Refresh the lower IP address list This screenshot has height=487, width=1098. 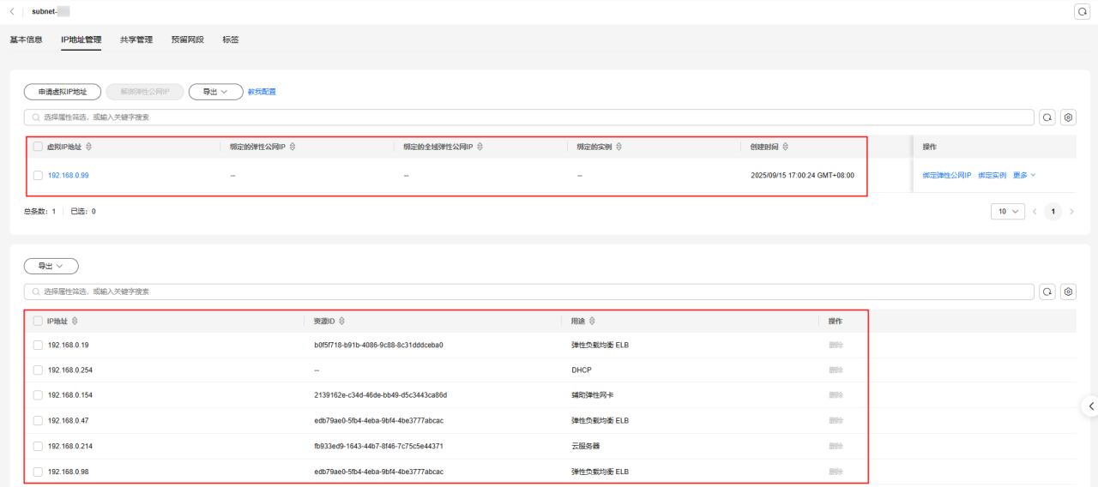(1047, 292)
